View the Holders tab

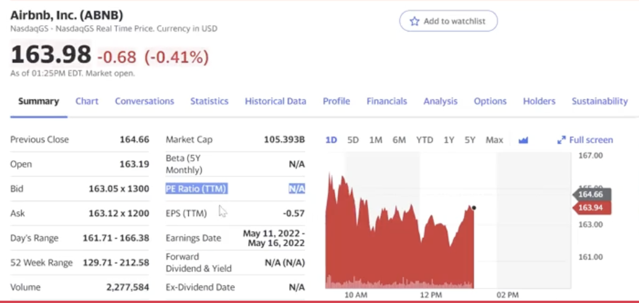click(x=539, y=101)
